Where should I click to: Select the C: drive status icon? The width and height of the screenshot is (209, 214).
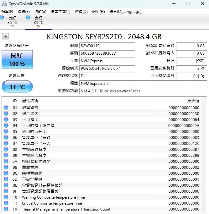(2, 18)
